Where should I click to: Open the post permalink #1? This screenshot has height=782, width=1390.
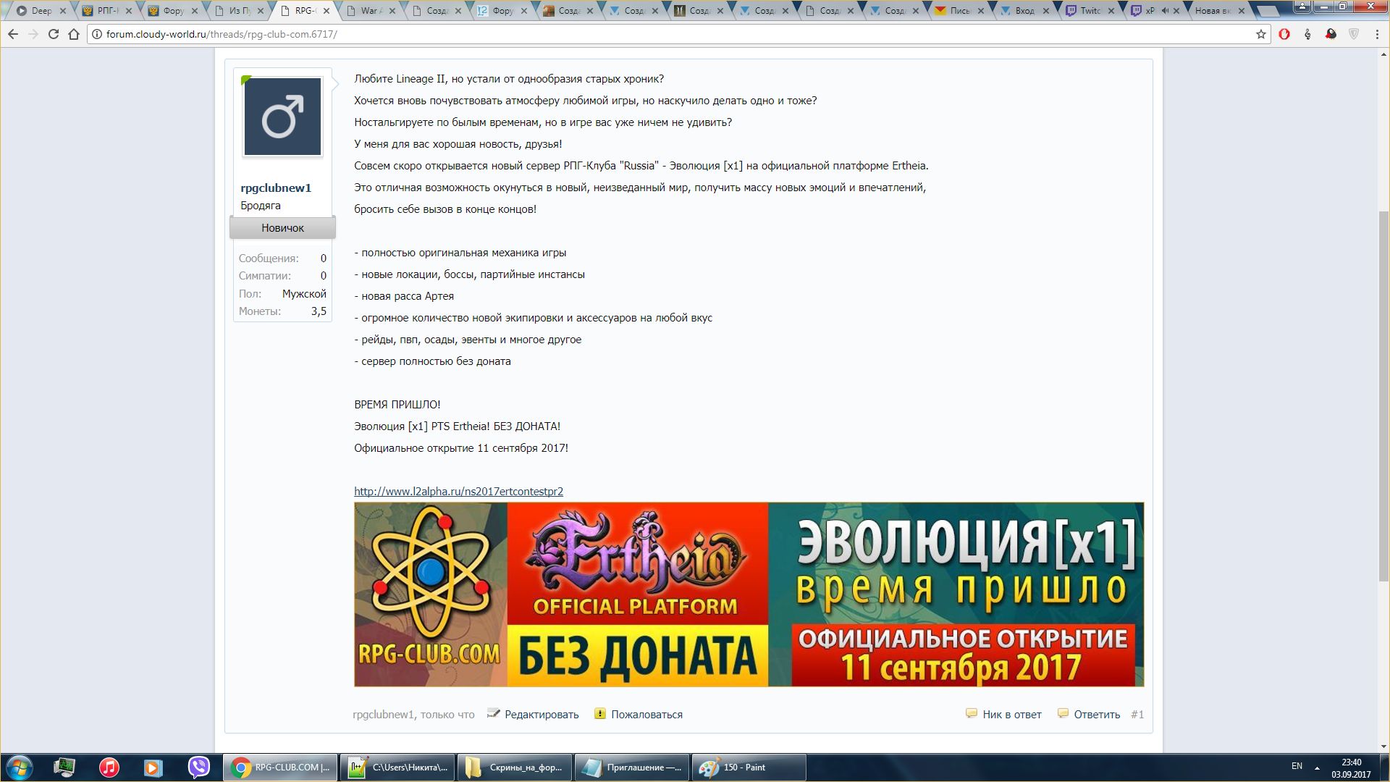(1137, 714)
